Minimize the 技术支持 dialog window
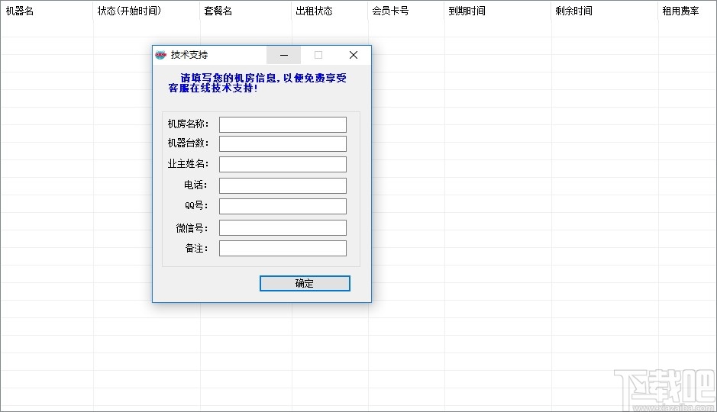This screenshot has width=717, height=412. coord(283,55)
